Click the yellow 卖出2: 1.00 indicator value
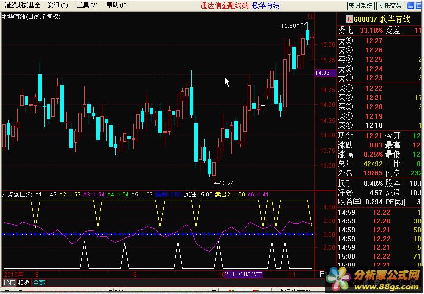Viewport: 424px width, 294px height. (230, 195)
